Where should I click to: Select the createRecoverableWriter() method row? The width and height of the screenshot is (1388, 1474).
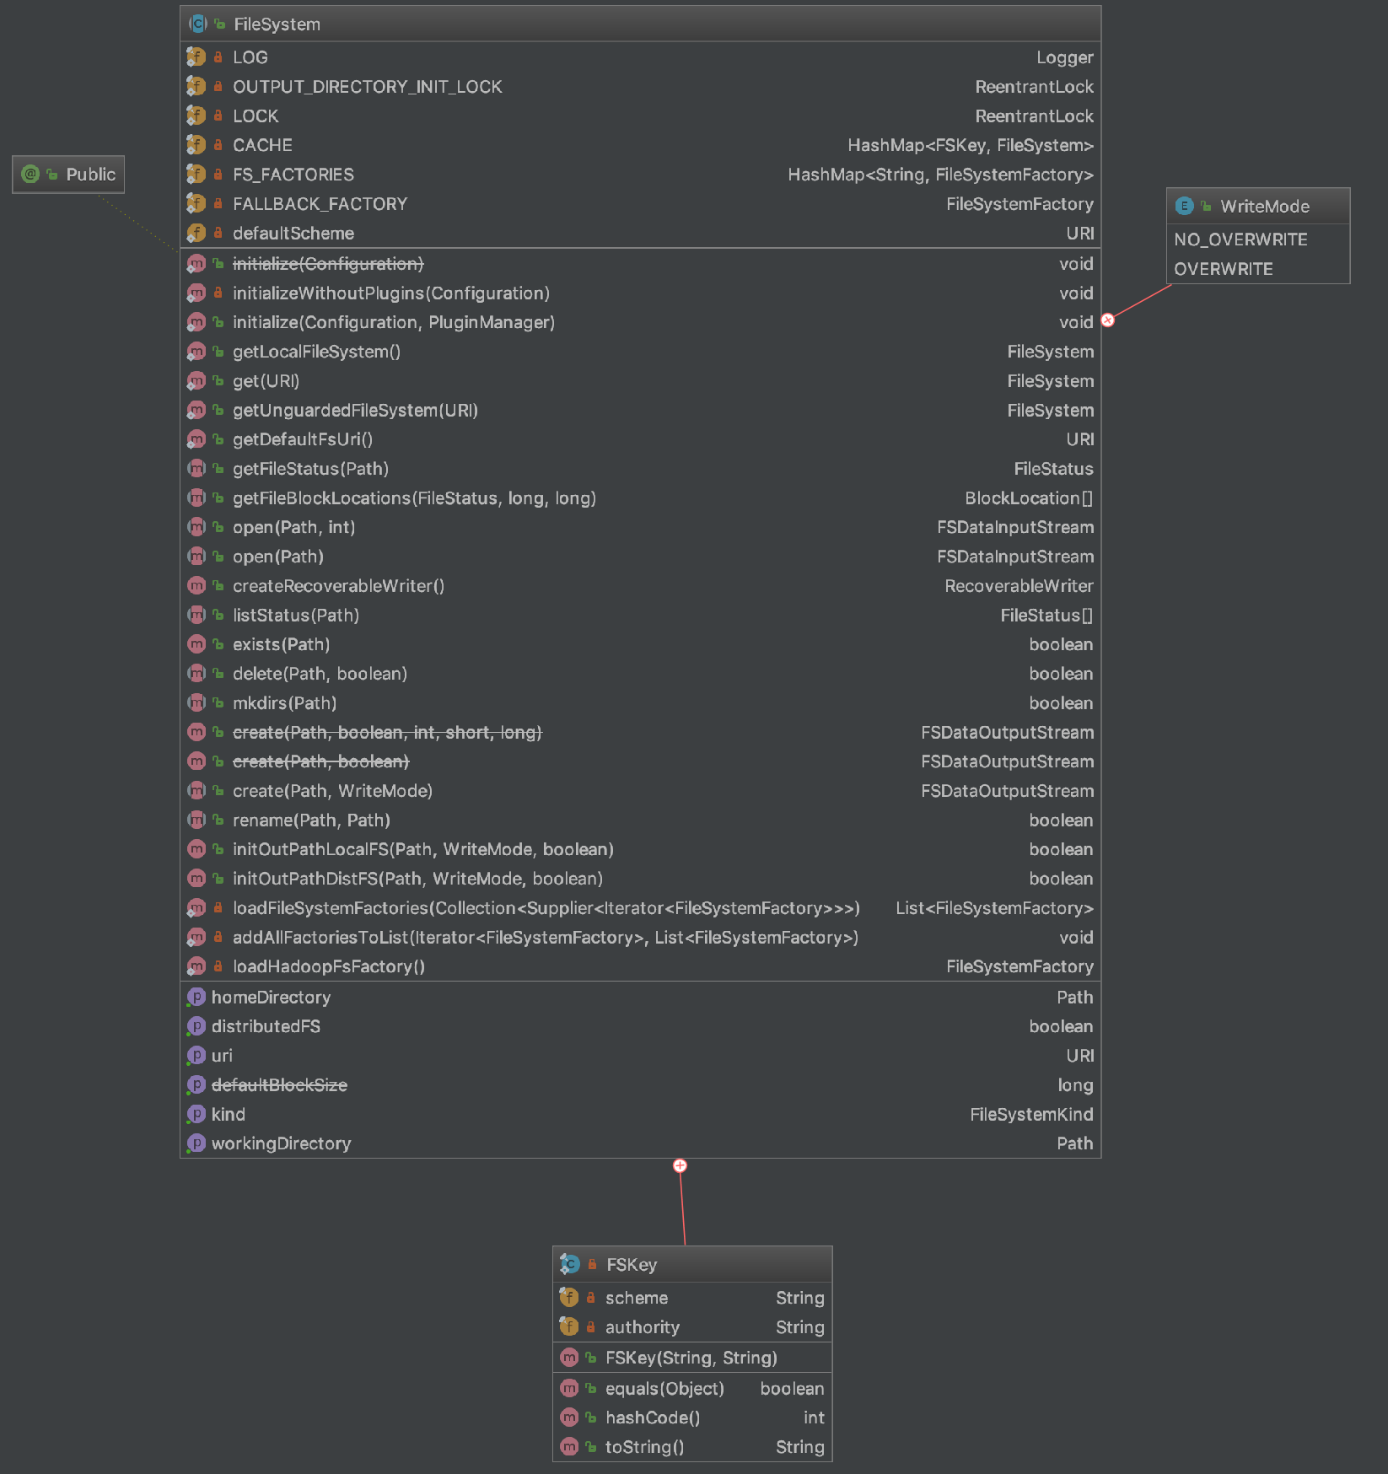(338, 586)
